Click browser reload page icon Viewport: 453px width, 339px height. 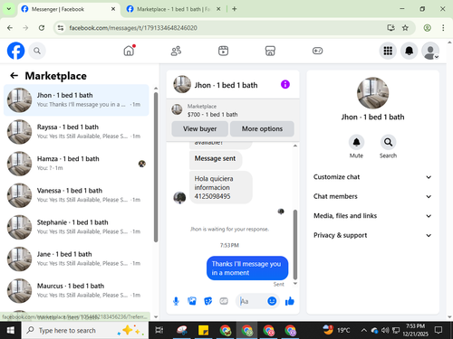42,28
